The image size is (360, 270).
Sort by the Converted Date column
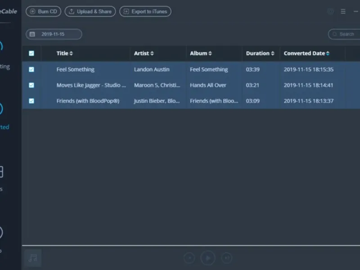pos(306,53)
